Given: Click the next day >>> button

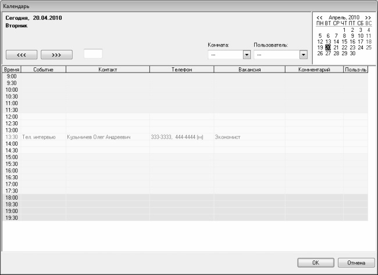Looking at the screenshot, I should pos(56,55).
